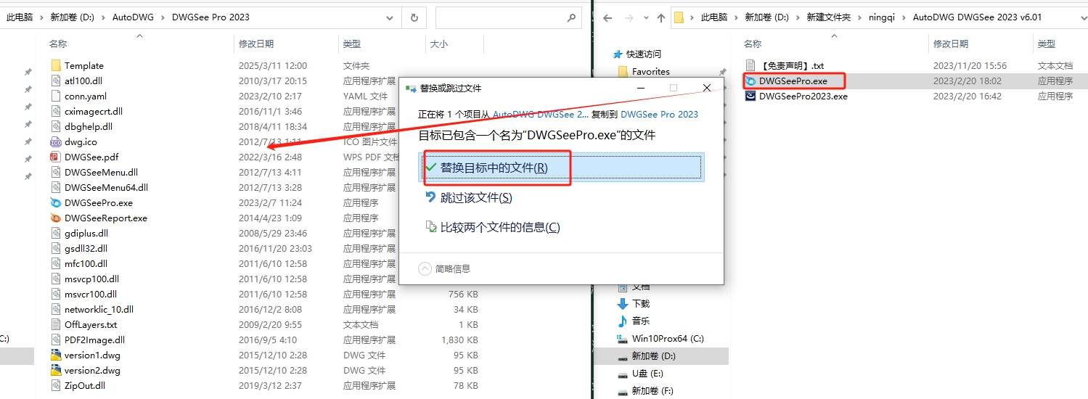Select gsdll32.dll file name
This screenshot has width=1088, height=399.
(x=86, y=248)
